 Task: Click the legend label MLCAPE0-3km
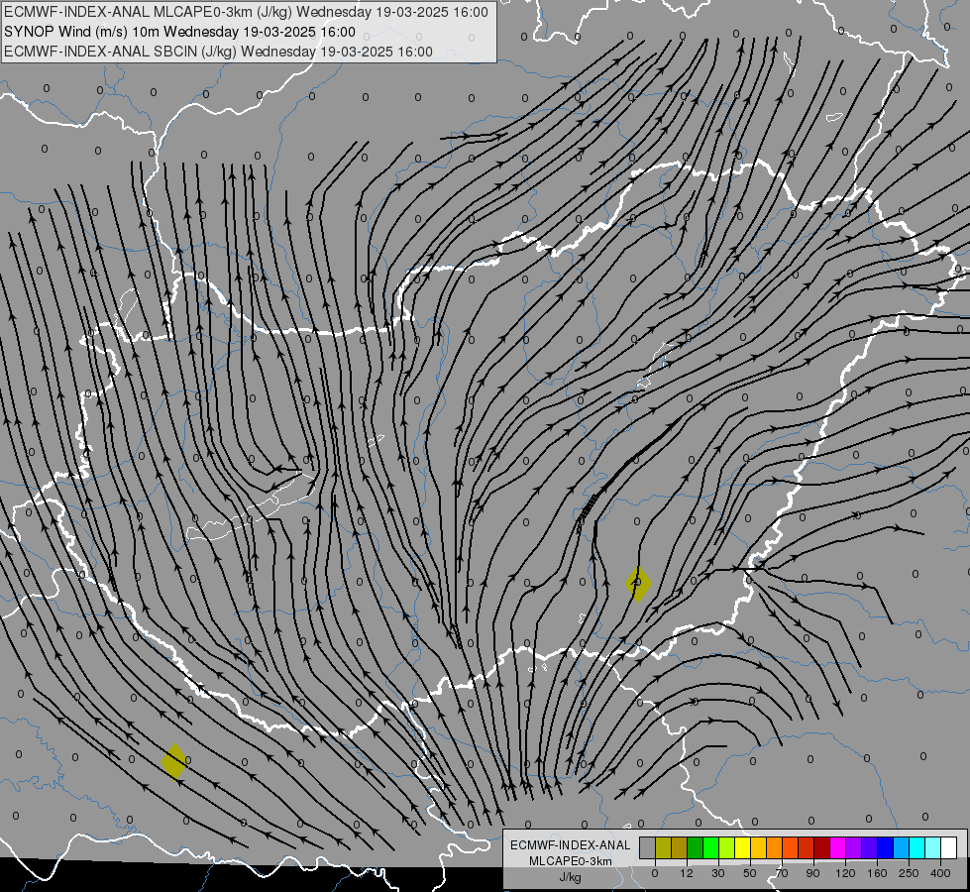coord(571,861)
